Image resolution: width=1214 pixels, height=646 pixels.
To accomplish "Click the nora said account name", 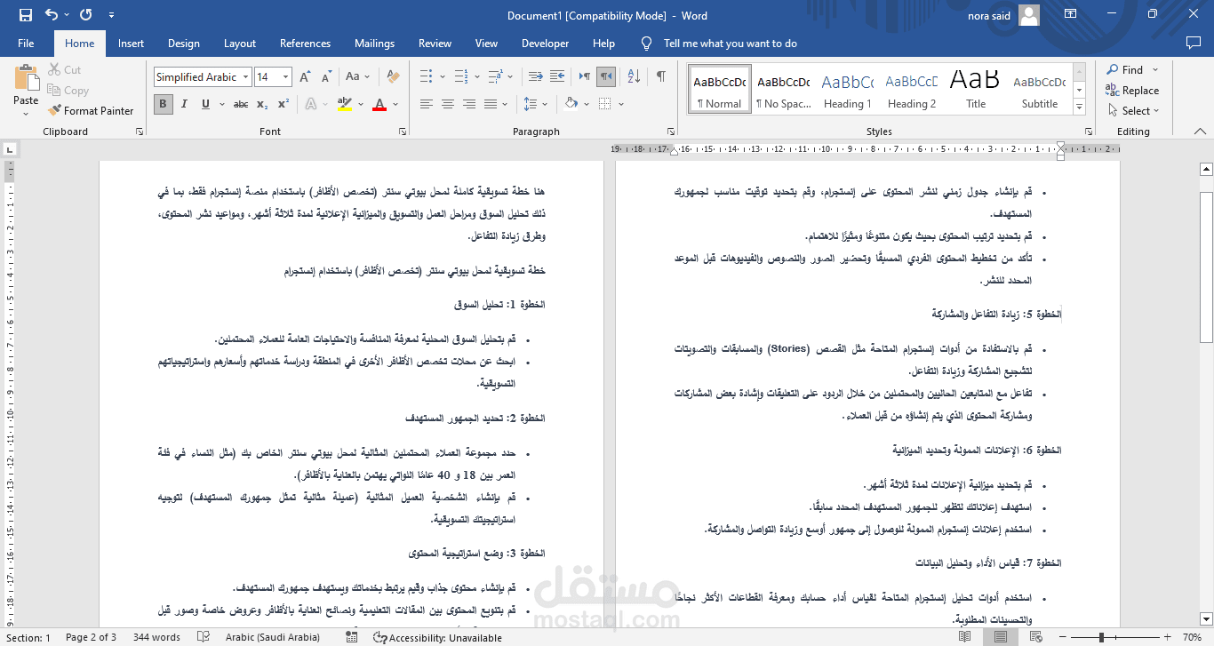I will (x=989, y=15).
